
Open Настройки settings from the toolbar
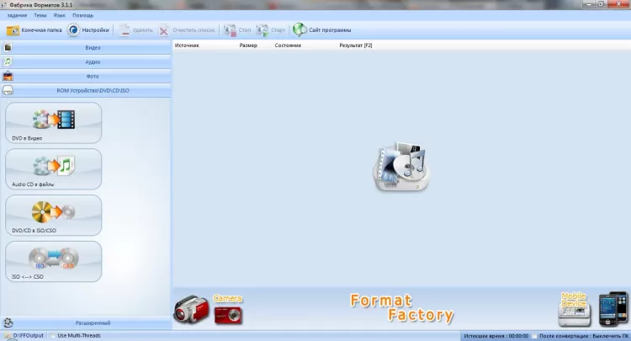click(x=88, y=30)
